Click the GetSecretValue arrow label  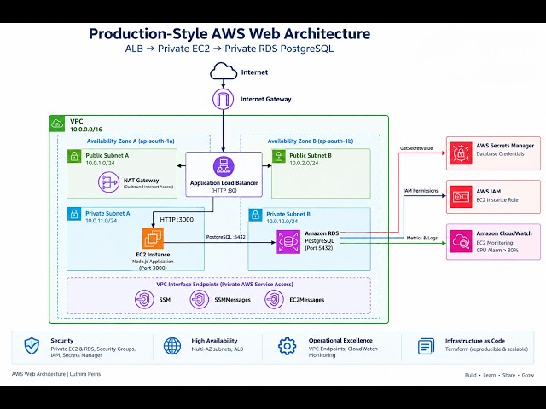pos(416,148)
